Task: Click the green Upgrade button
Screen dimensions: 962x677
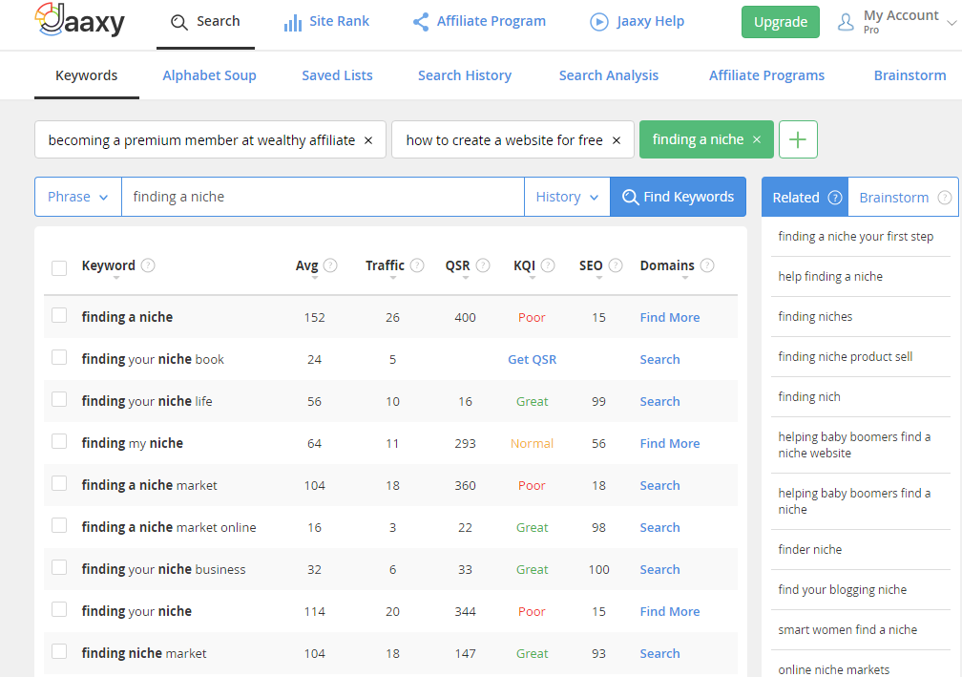Action: tap(781, 22)
